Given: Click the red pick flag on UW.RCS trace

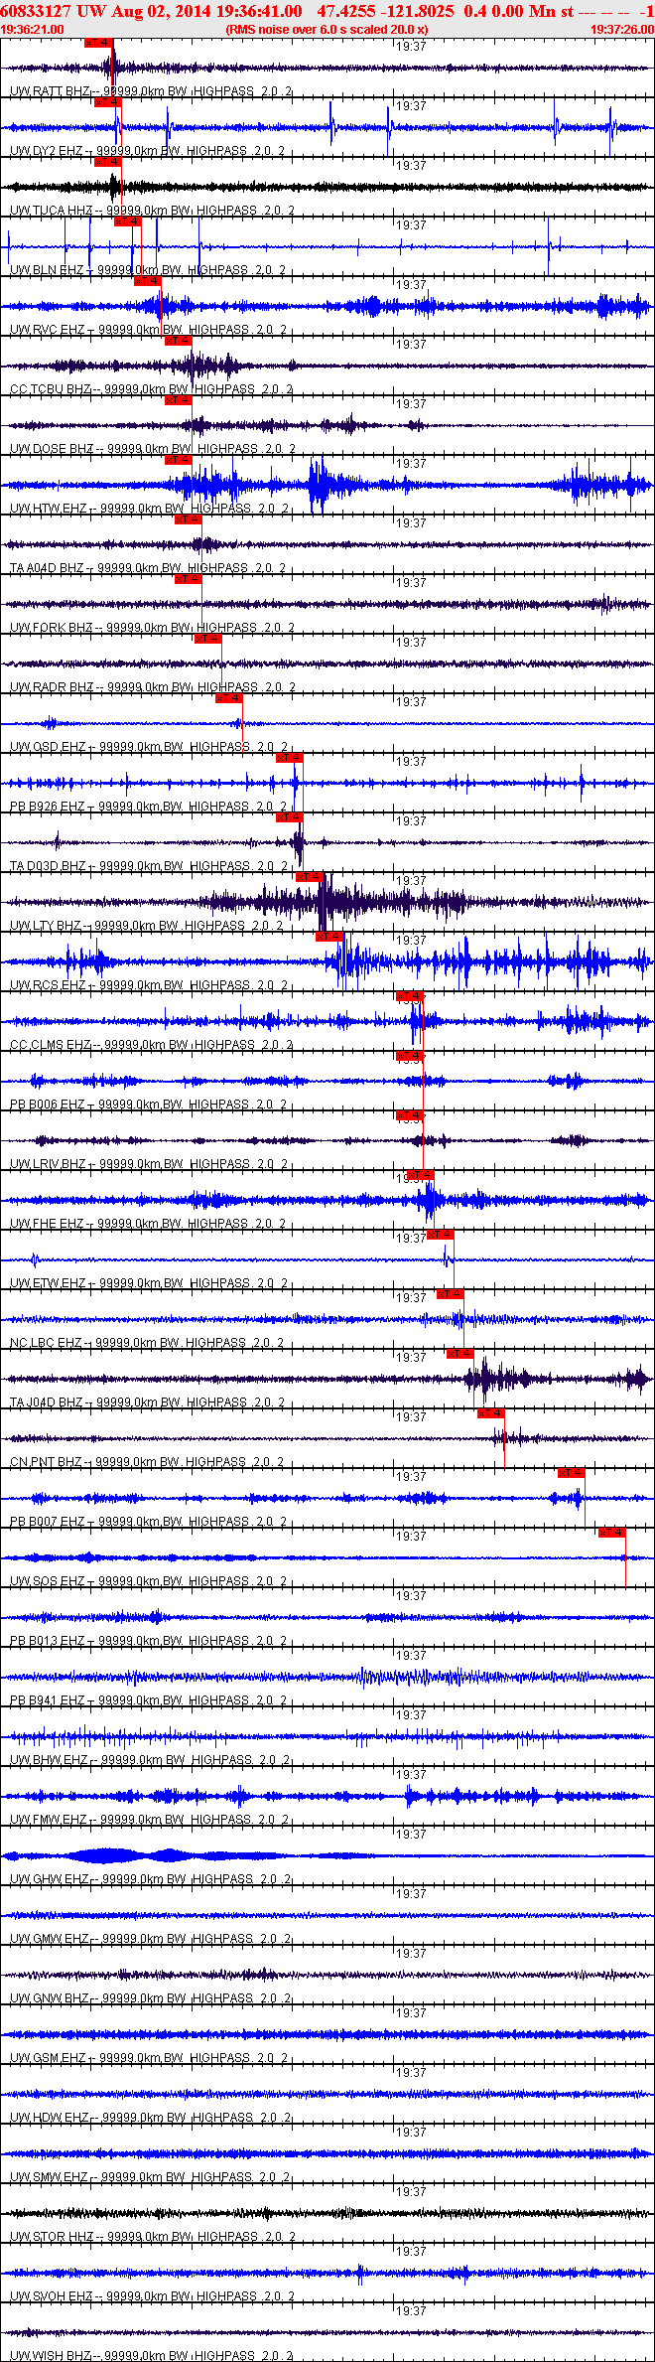Looking at the screenshot, I should click(x=329, y=937).
